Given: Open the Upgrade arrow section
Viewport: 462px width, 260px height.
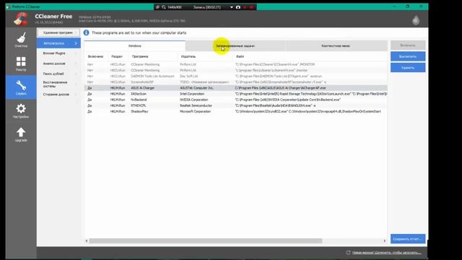Looking at the screenshot, I should click(21, 134).
